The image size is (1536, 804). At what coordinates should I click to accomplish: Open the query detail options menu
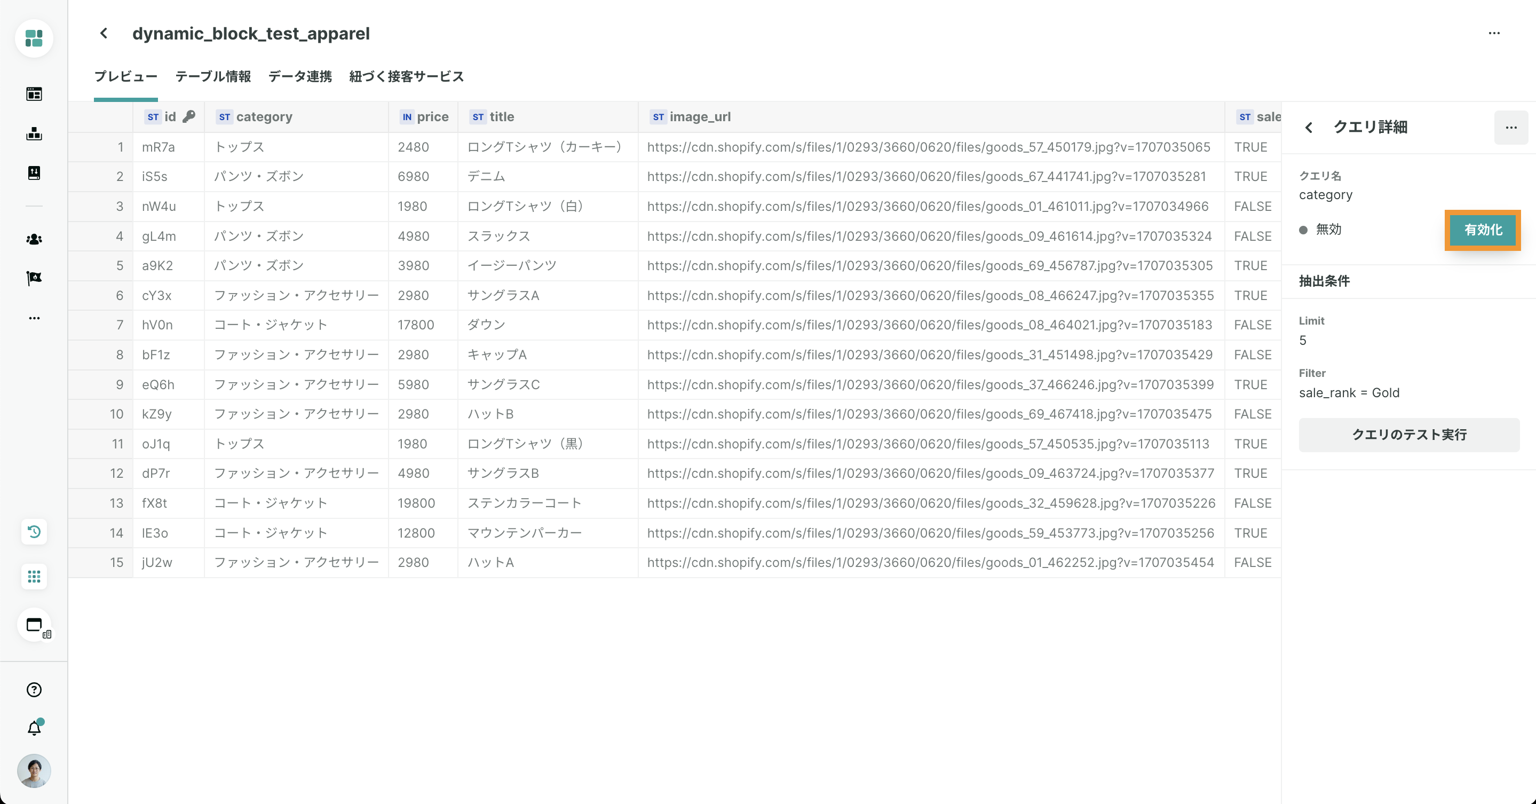click(1510, 127)
